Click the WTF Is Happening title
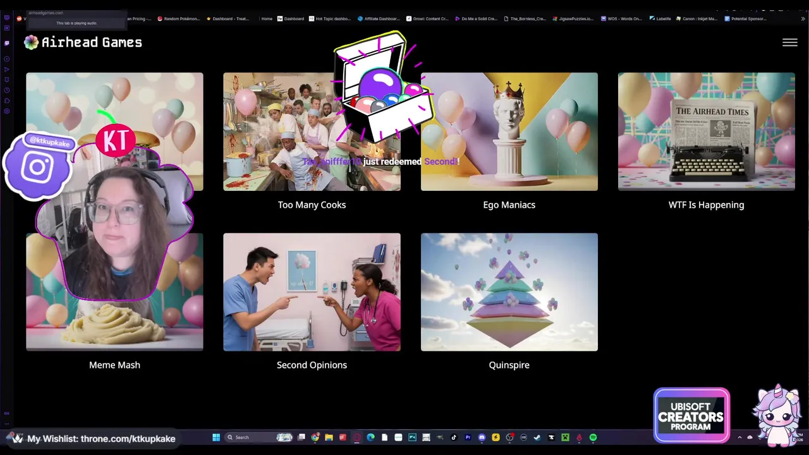 pos(706,205)
